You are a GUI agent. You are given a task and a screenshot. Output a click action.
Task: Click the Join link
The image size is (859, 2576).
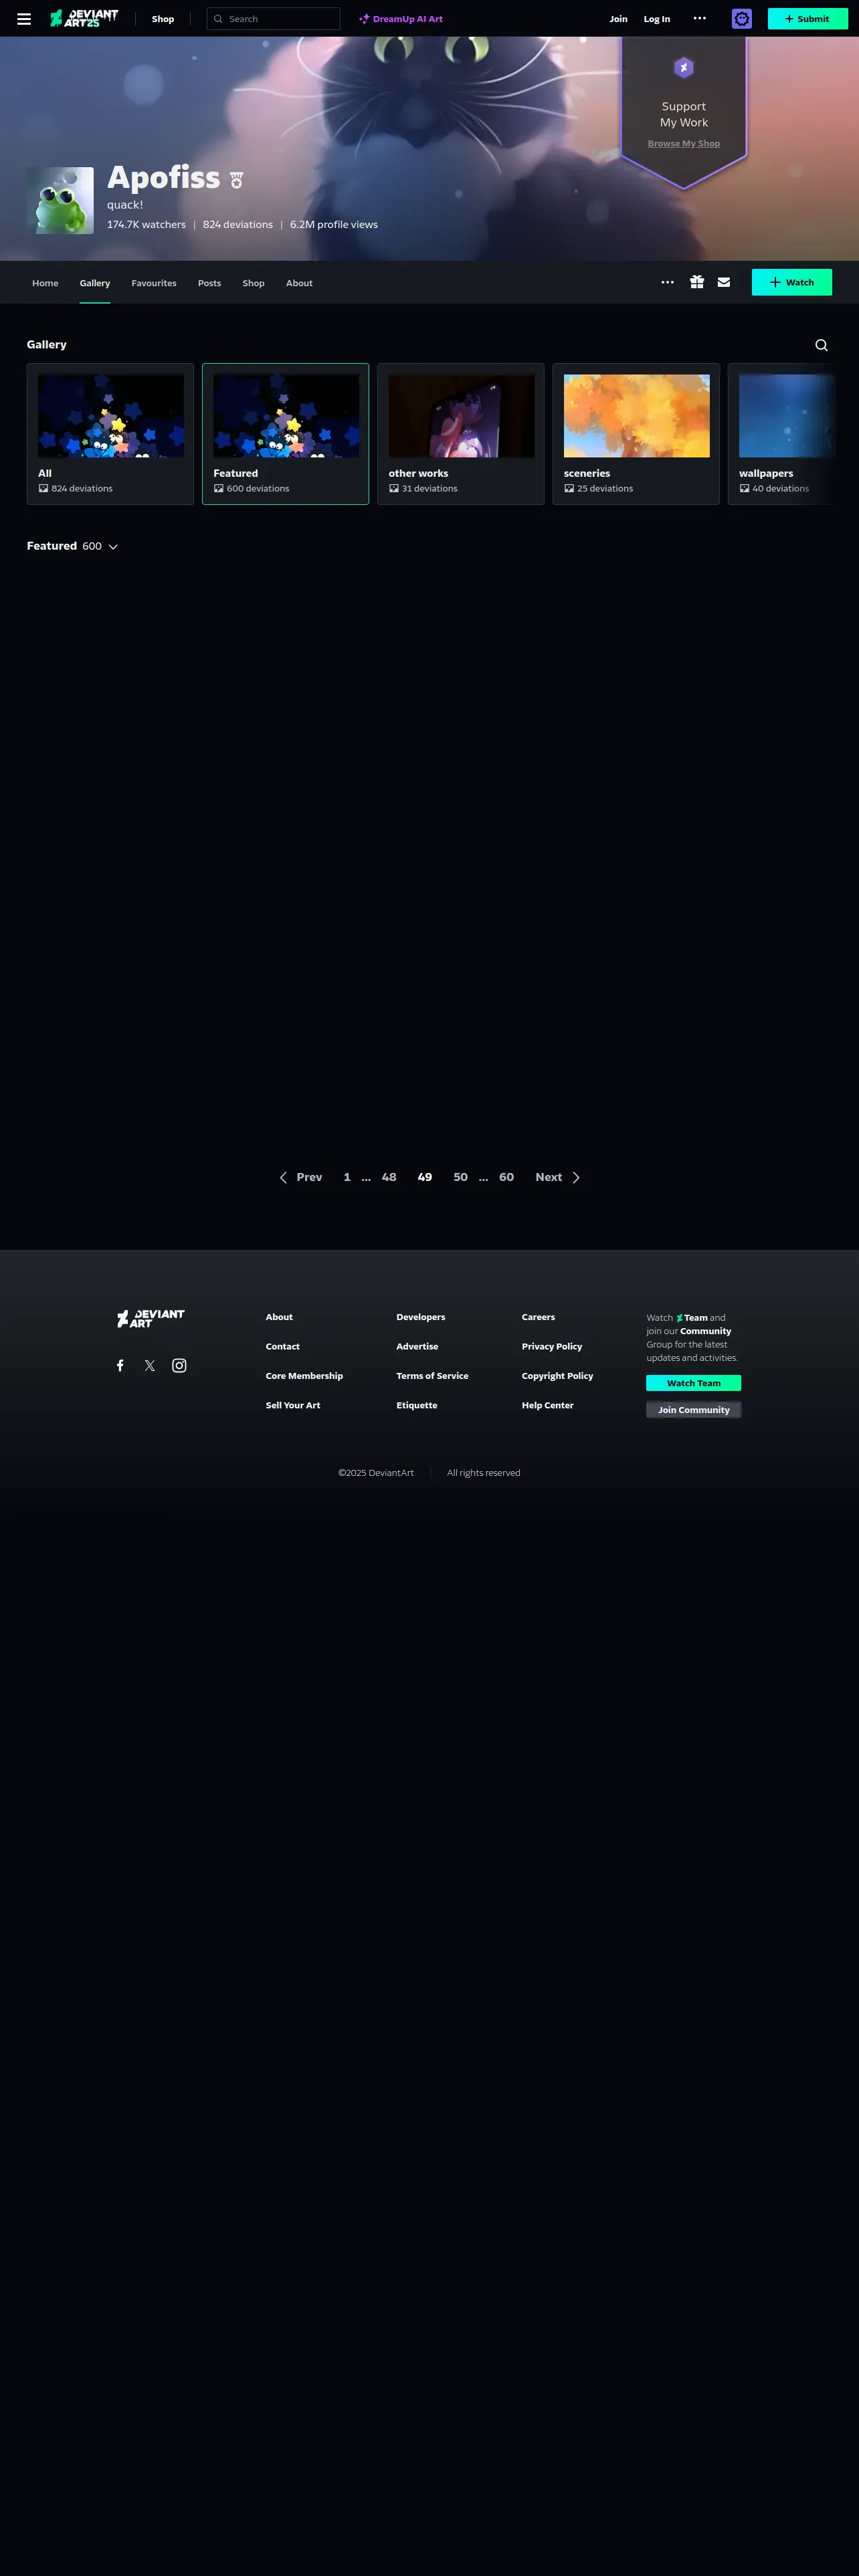619,19
